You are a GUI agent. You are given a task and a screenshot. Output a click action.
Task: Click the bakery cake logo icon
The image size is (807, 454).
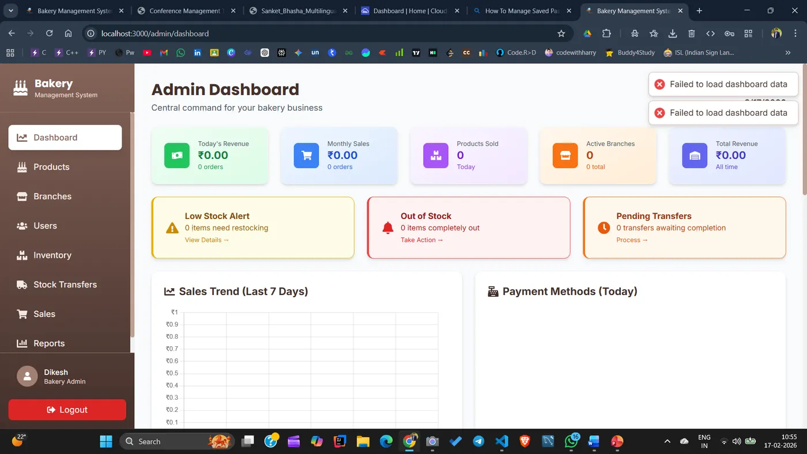coord(21,88)
